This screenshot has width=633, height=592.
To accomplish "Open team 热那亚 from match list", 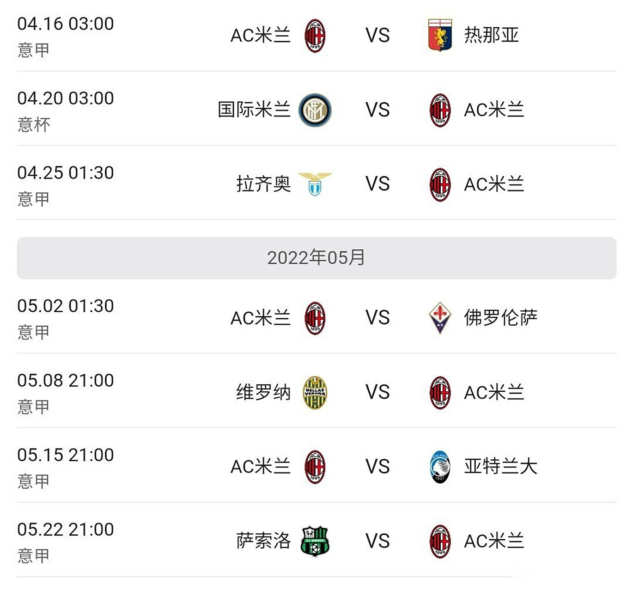I will 491,35.
